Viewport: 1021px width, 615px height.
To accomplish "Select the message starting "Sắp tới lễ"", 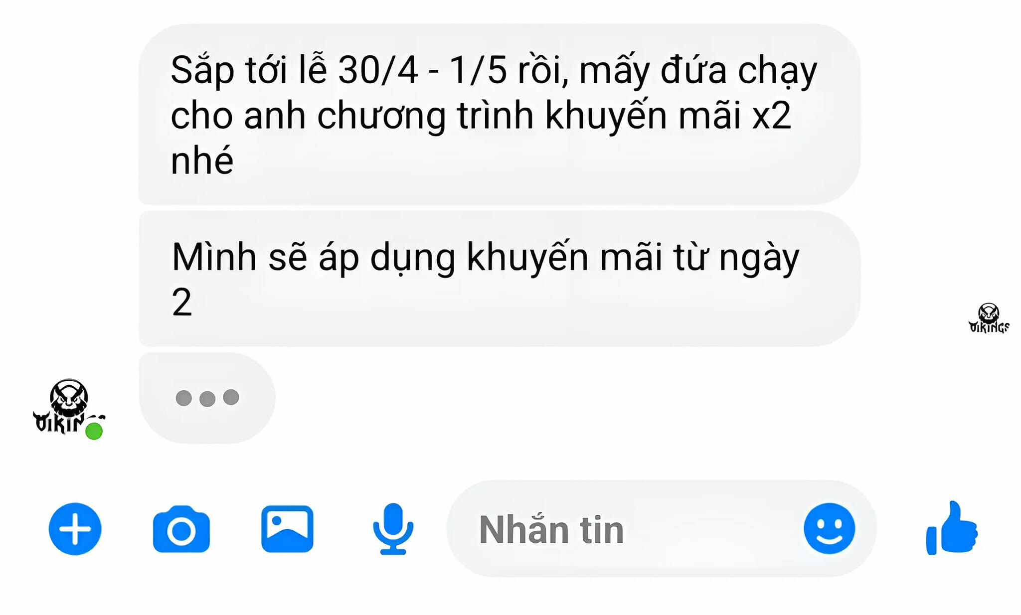I will (x=499, y=114).
